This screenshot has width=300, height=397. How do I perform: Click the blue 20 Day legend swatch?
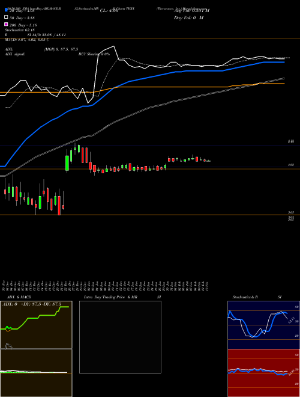(x=7, y=10)
